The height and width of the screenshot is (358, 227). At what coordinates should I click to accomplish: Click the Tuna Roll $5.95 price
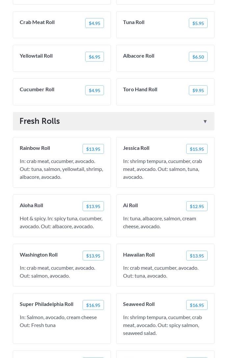pos(198,23)
